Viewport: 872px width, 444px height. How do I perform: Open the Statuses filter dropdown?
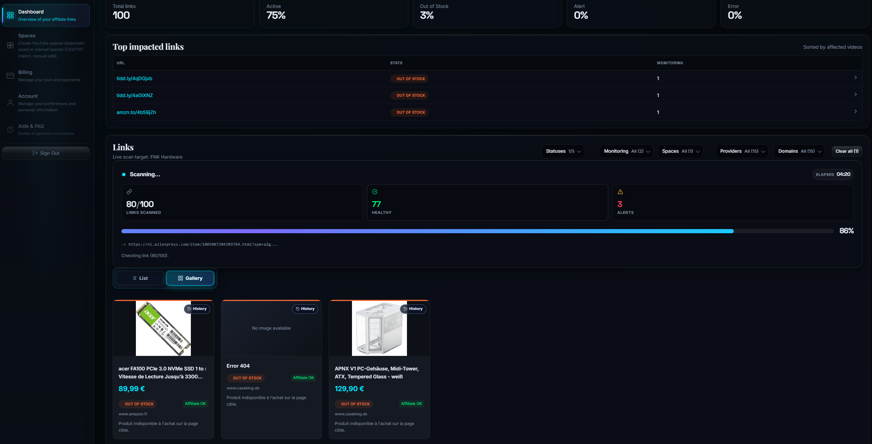(563, 151)
